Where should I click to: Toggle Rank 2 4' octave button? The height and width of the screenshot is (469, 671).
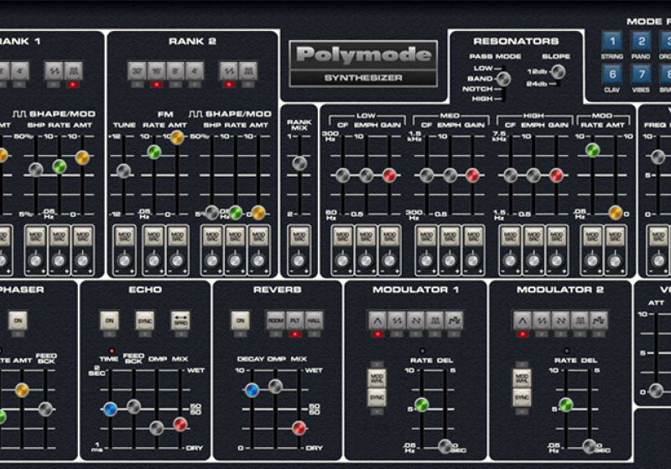[195, 71]
